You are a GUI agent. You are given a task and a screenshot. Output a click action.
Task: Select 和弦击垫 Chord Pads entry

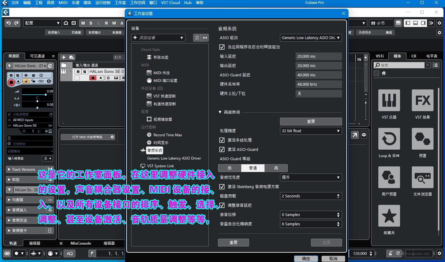point(161,57)
